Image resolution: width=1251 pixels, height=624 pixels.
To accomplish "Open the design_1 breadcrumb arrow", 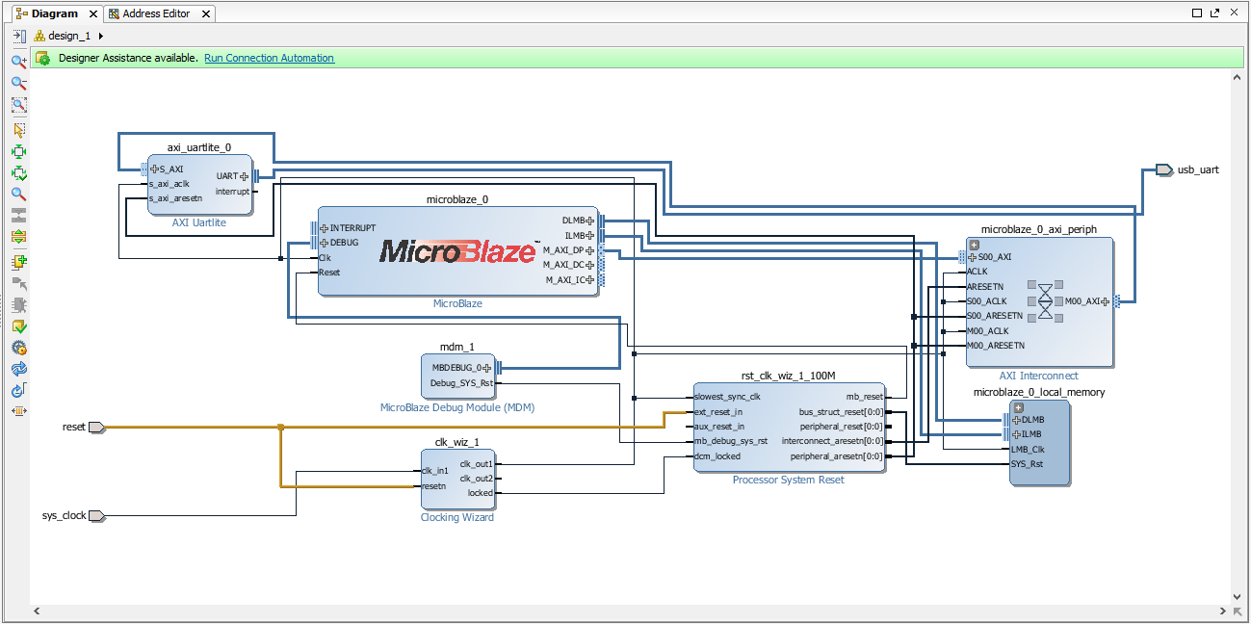I will [101, 36].
